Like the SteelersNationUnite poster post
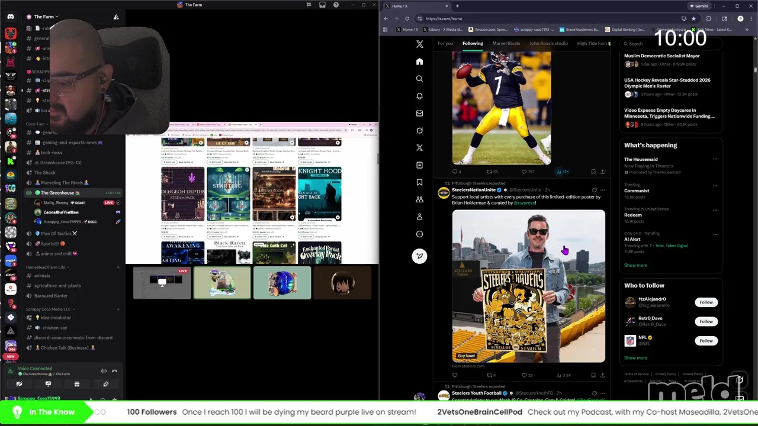The height and width of the screenshot is (426, 758). (x=524, y=375)
